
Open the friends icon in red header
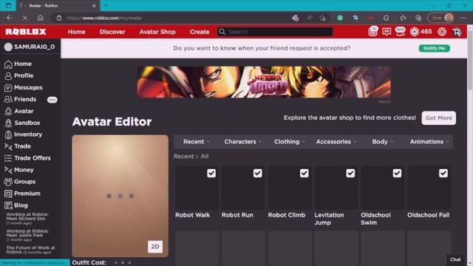point(401,31)
